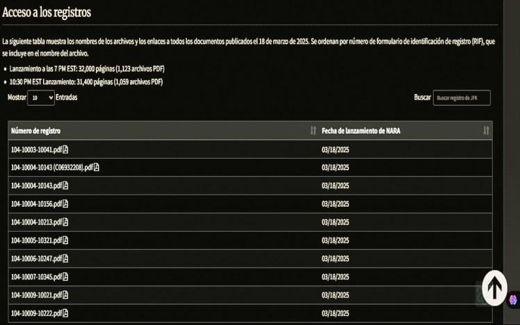Screen dimensions: 520x325
Task: Open the 104-10007-10345.pdf file link
Action: (x=36, y=277)
